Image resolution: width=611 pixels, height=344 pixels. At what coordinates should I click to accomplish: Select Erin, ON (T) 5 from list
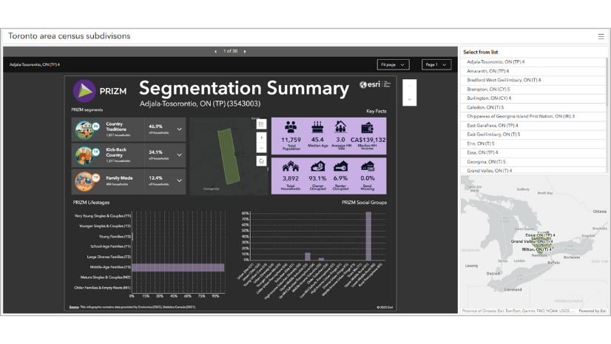(533, 144)
